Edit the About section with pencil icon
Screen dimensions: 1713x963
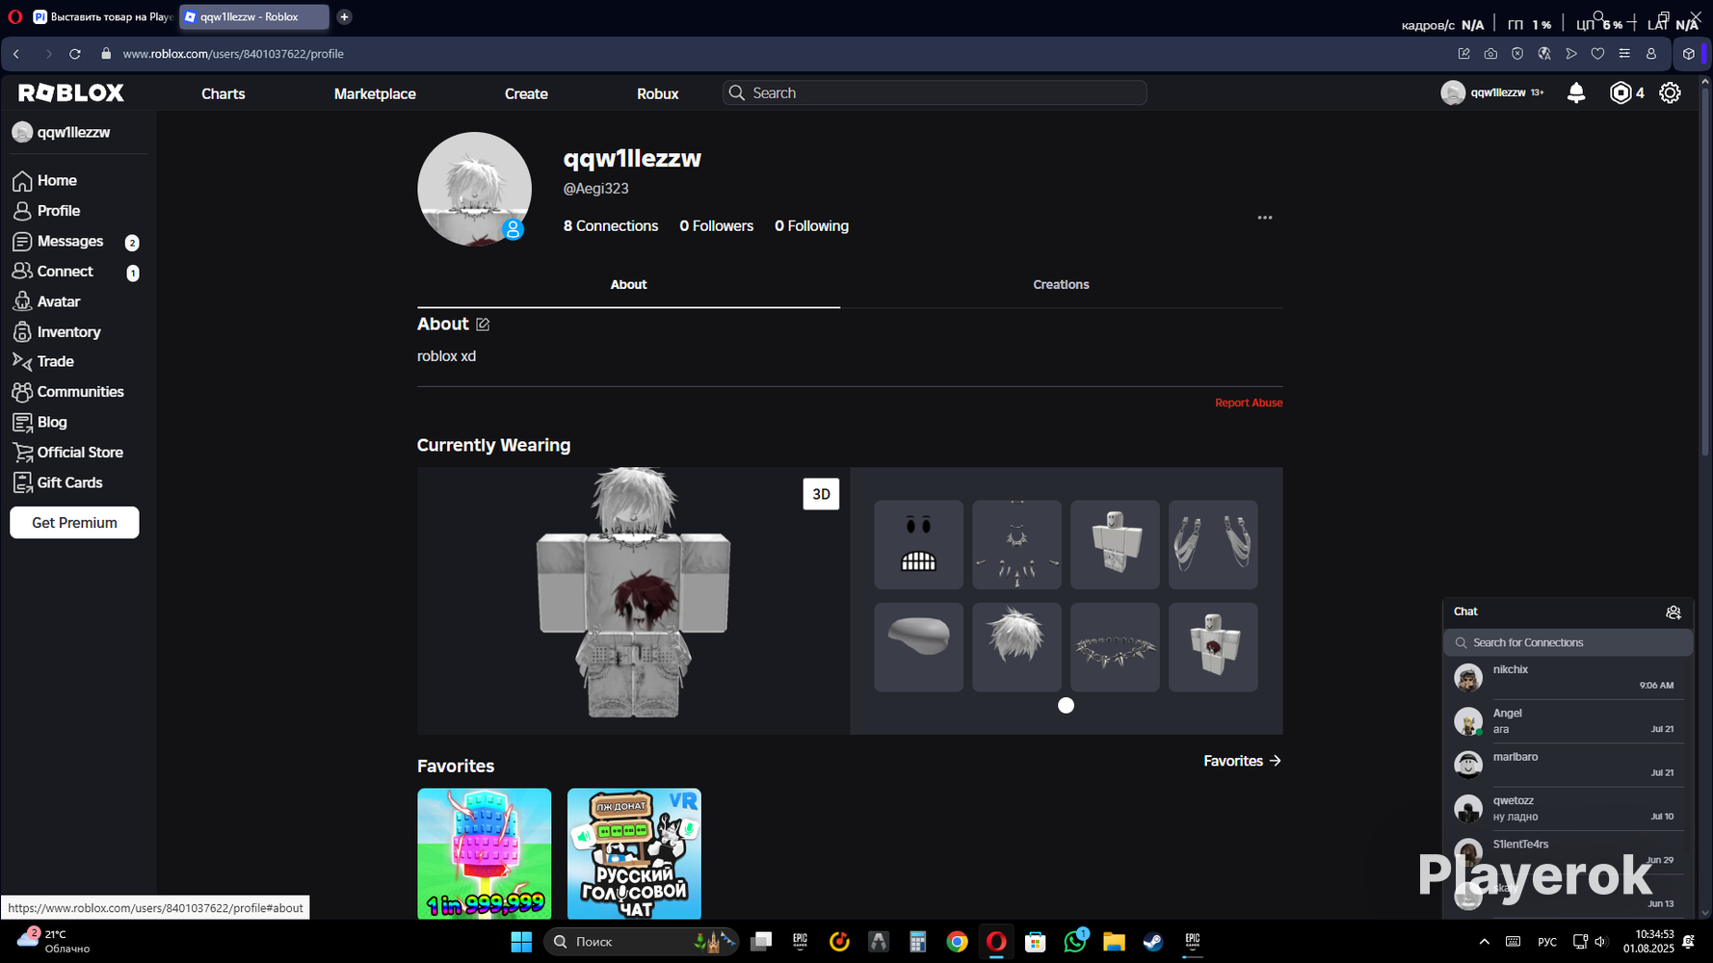[483, 325]
